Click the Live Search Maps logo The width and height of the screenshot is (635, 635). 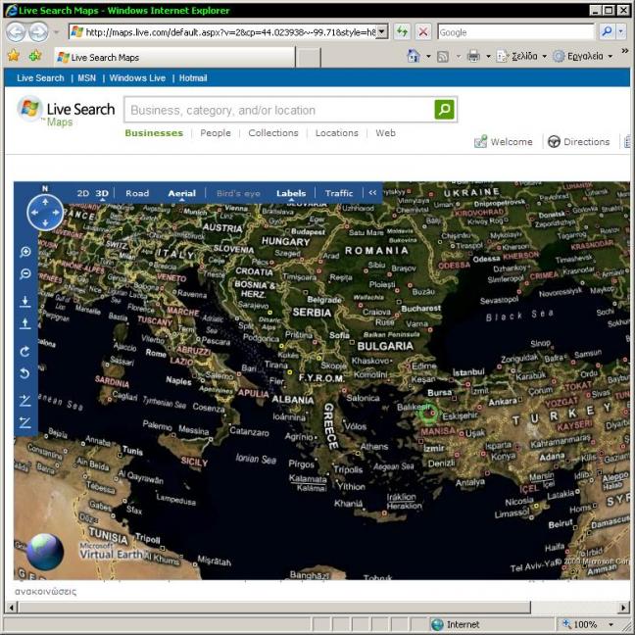click(66, 112)
